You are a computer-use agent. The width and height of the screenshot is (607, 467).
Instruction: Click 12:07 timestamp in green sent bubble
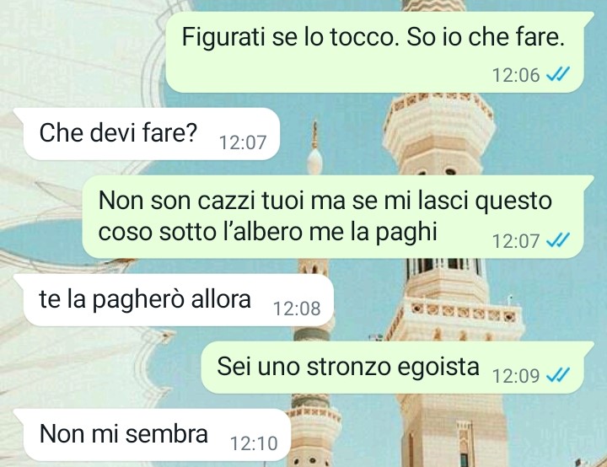coord(516,241)
